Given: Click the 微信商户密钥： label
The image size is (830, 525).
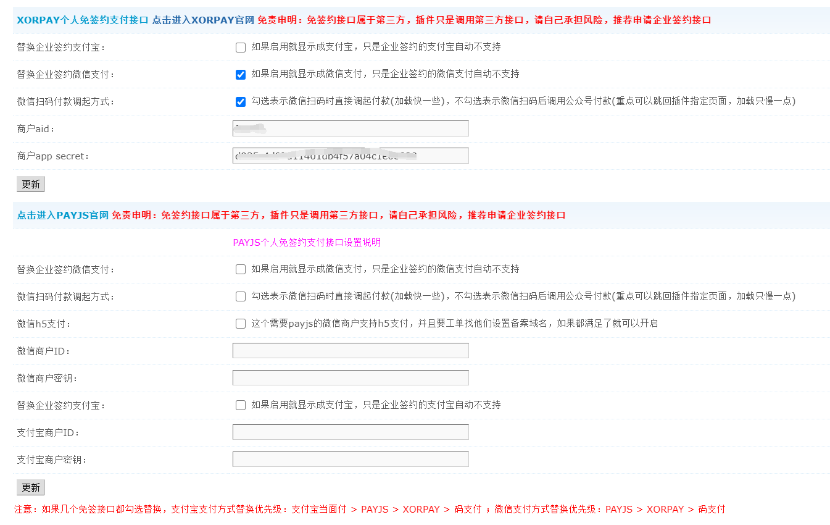Looking at the screenshot, I should pos(48,378).
